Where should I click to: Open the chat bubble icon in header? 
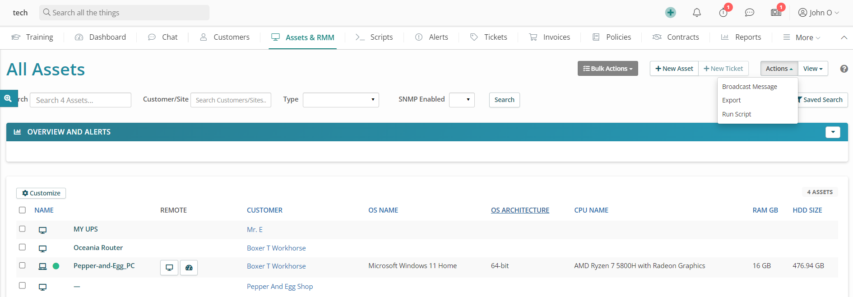click(749, 13)
